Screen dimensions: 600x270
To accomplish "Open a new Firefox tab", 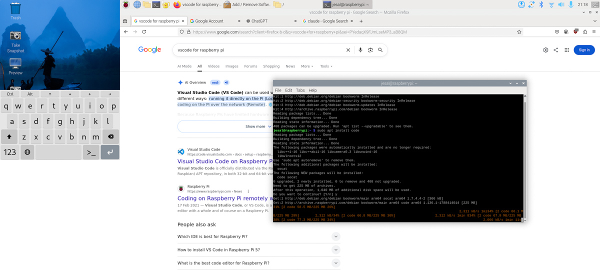I will click(x=361, y=21).
